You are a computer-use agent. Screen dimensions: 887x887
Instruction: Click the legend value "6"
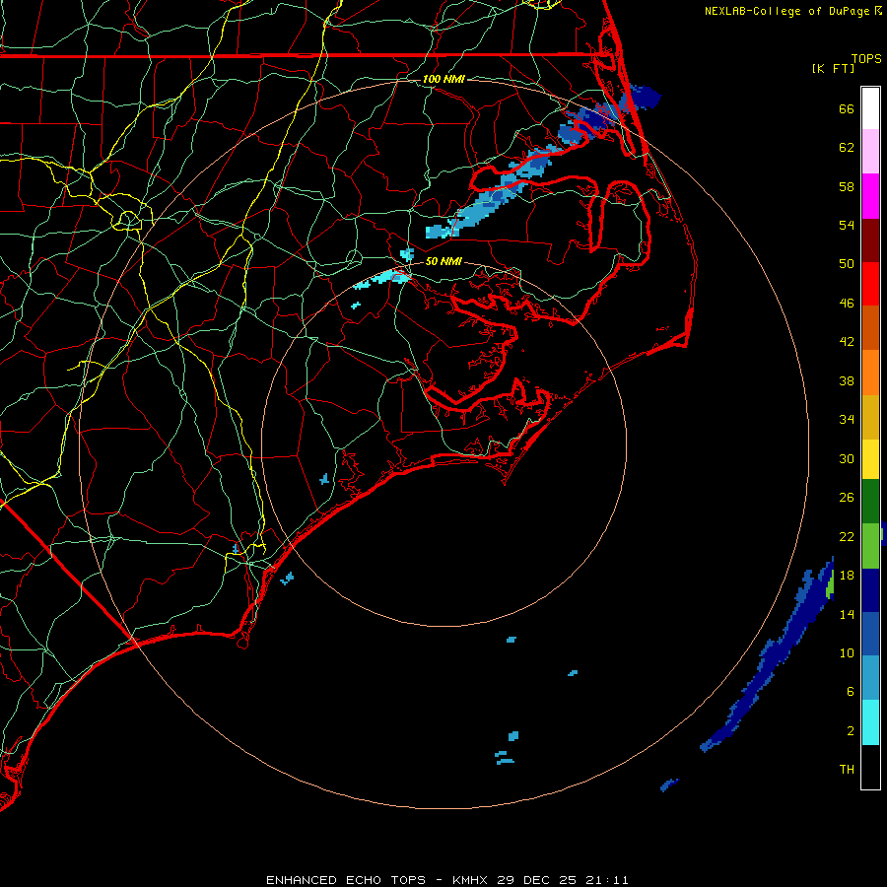[851, 692]
